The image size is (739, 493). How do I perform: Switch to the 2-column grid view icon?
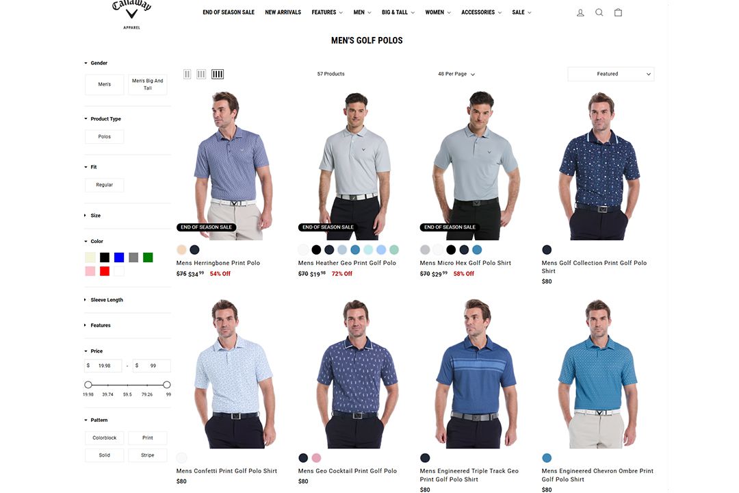point(187,73)
